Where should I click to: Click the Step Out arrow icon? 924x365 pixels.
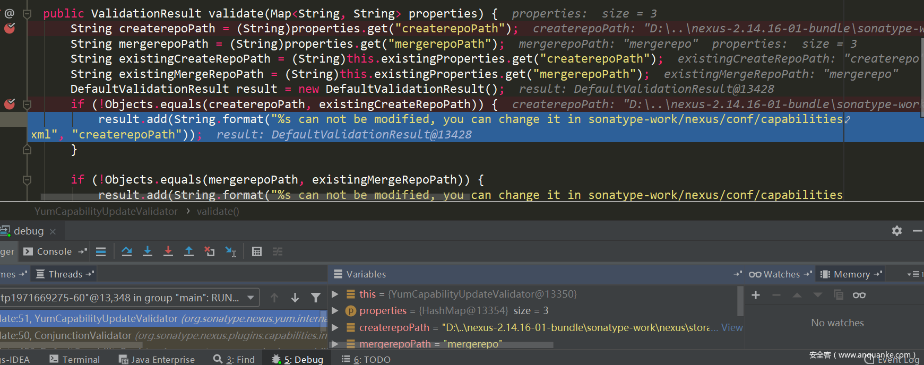pos(188,251)
